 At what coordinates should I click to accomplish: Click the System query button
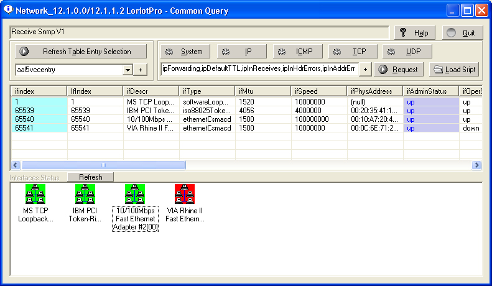click(x=185, y=52)
